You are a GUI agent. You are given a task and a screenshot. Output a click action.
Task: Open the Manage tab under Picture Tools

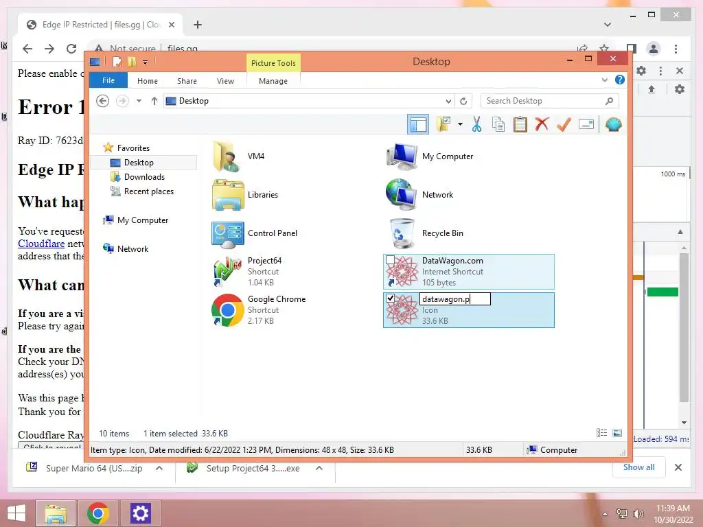[x=273, y=81]
